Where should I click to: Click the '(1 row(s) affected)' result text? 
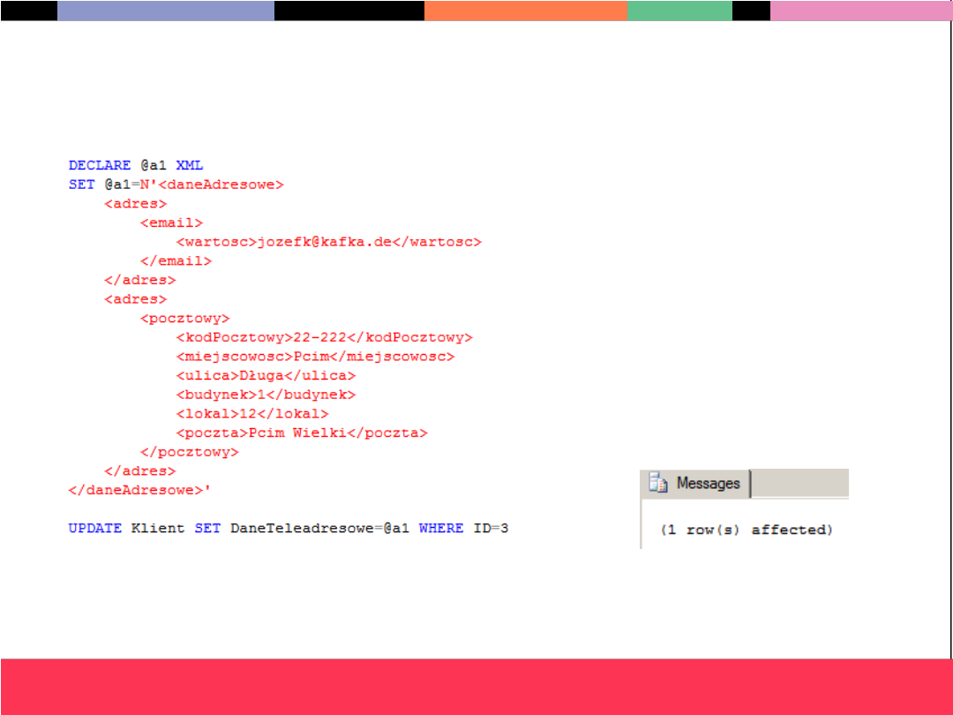[747, 530]
